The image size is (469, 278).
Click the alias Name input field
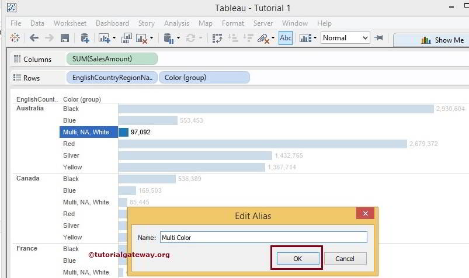tap(263, 237)
